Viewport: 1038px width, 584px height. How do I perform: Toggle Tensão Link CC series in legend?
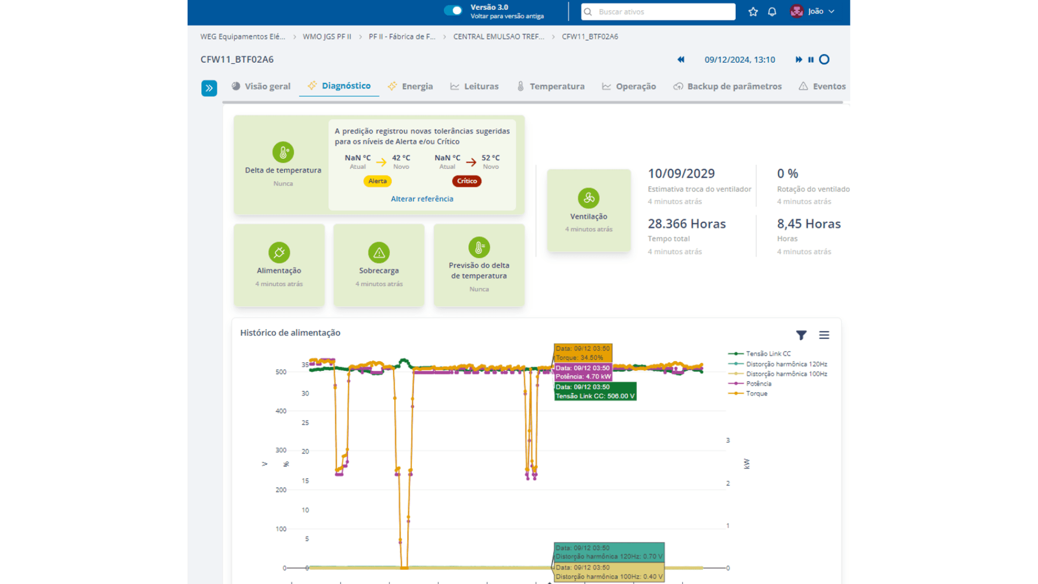tap(760, 354)
